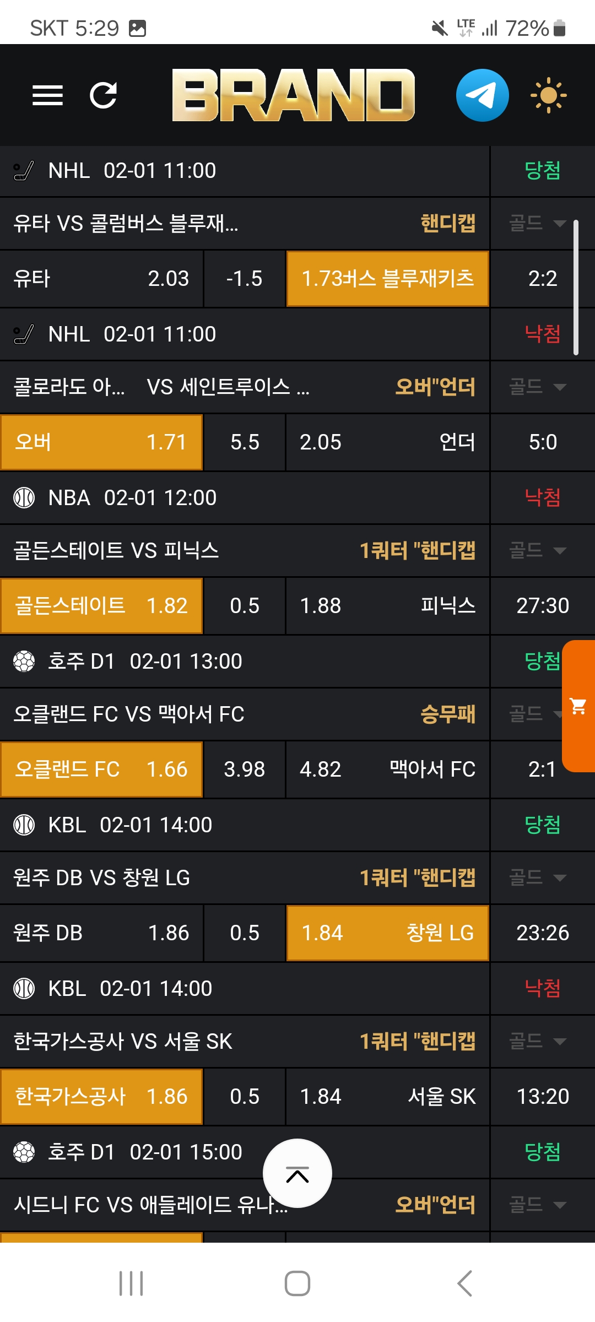Expand 골드 dropdown for 원주 DB match
The image size is (595, 1322).
click(x=537, y=877)
